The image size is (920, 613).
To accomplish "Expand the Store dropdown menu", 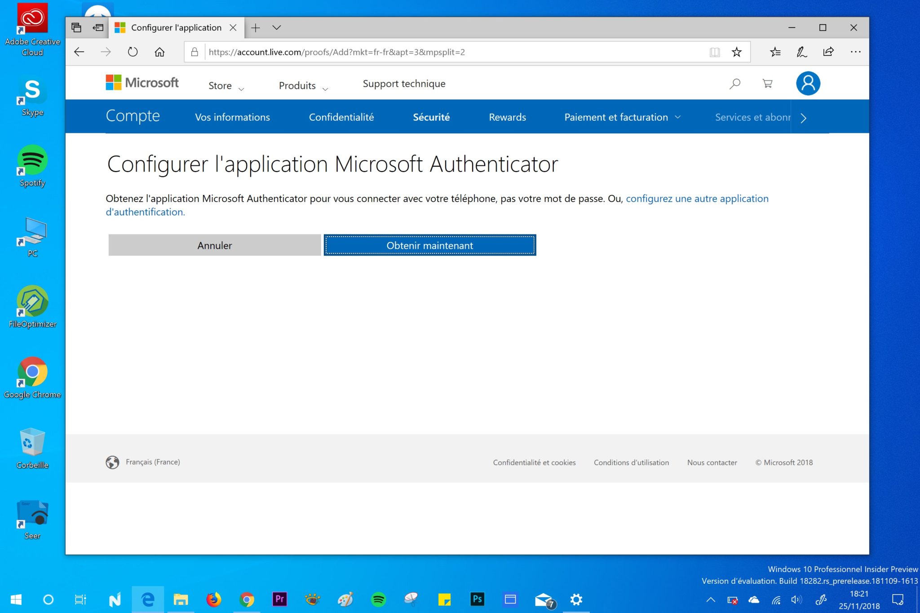I will tap(226, 85).
